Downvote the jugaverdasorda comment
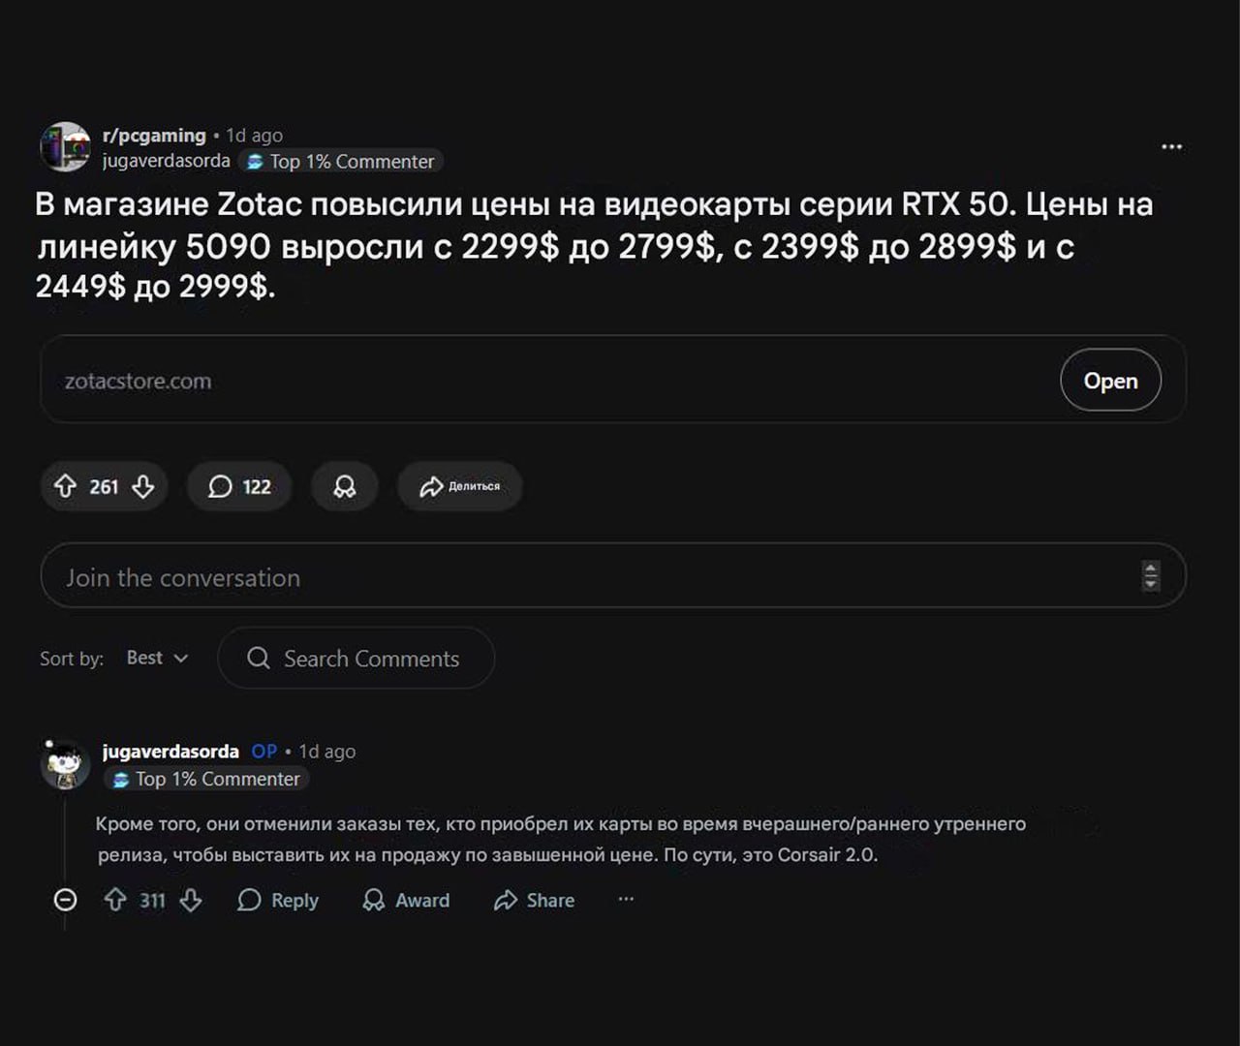Screen dimensions: 1240x1046 191,900
